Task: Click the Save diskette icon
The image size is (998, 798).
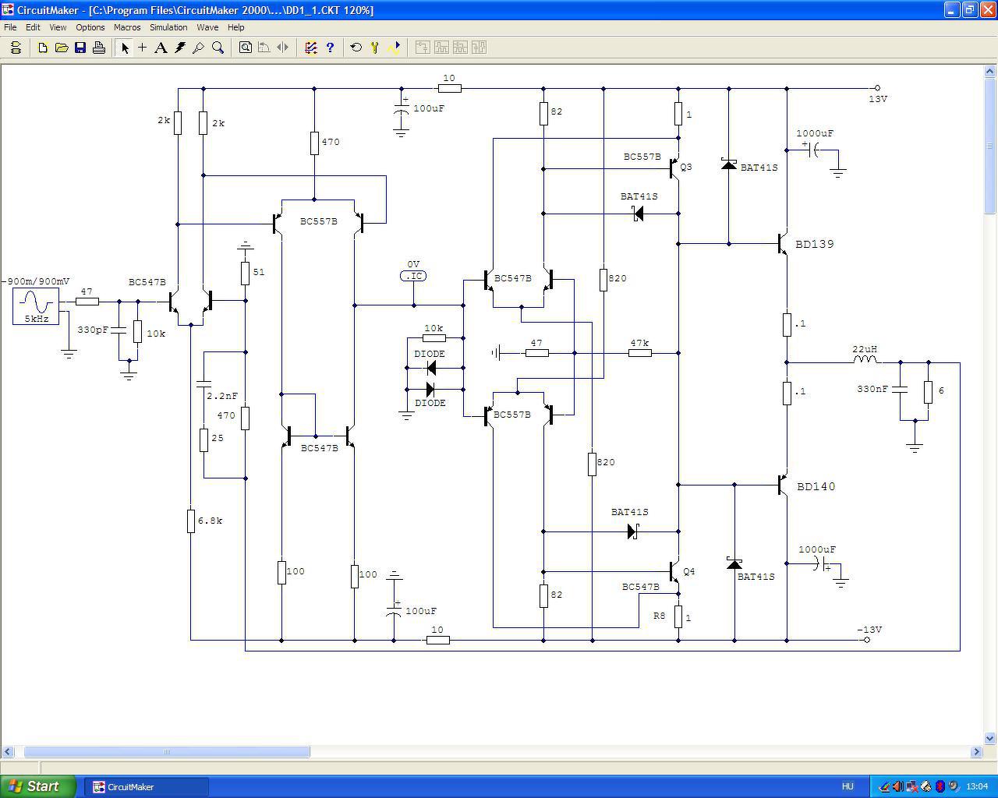Action: coord(80,48)
